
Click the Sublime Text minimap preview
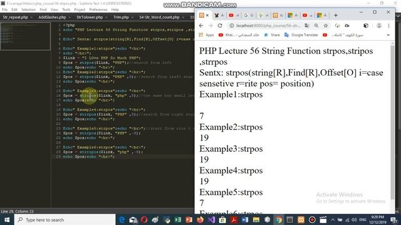(25, 36)
